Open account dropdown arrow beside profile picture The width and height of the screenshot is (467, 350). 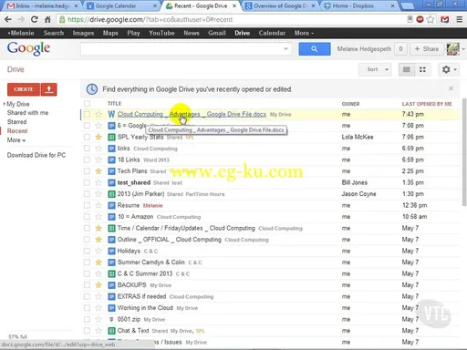(463, 49)
